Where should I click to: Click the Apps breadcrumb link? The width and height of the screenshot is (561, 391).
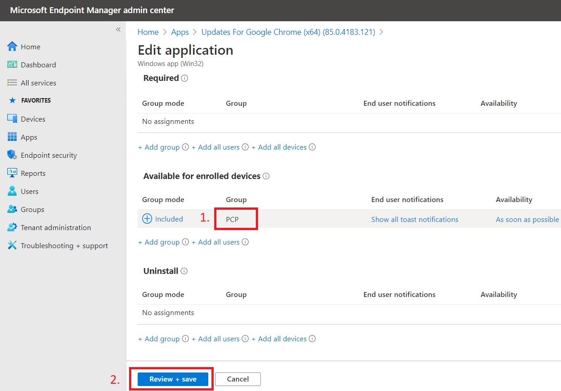180,32
